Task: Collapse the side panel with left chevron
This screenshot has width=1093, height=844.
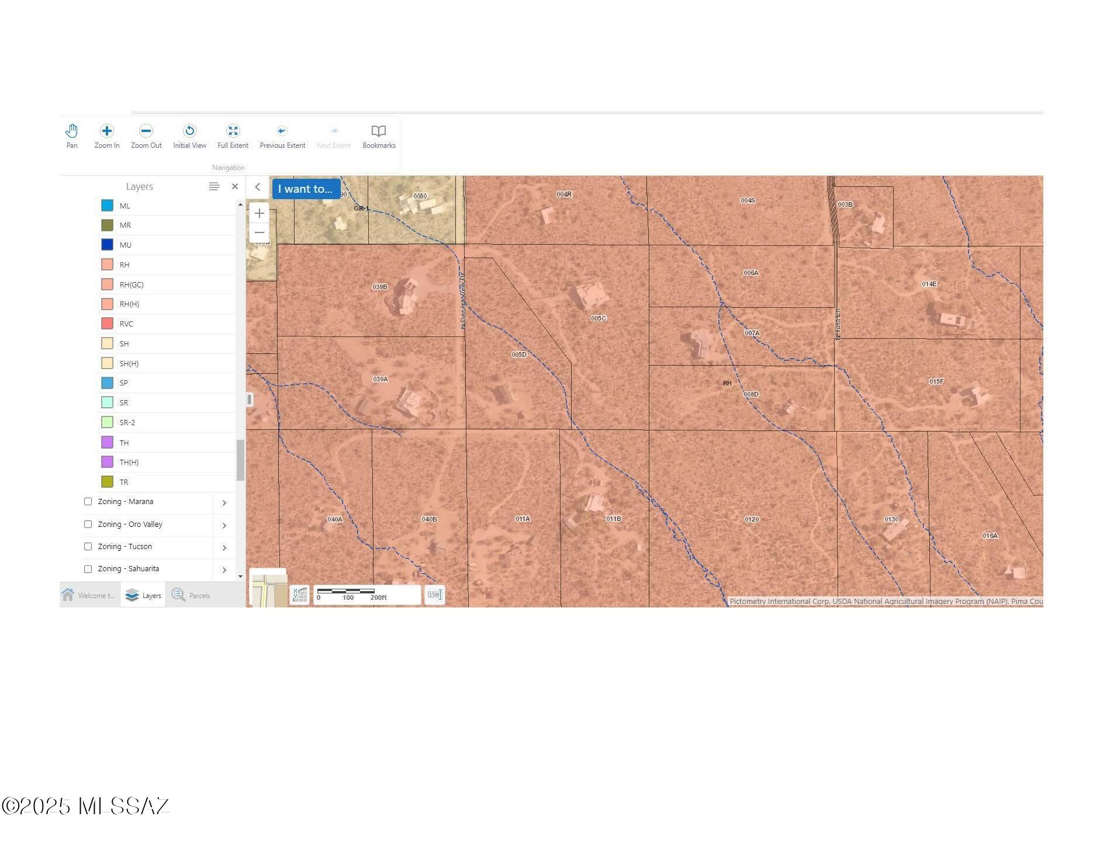Action: click(258, 187)
